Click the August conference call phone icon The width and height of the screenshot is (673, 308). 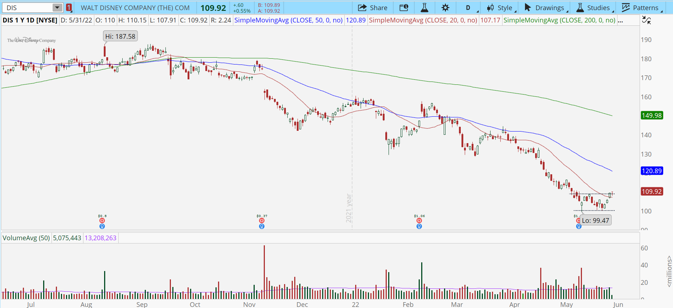(102, 221)
